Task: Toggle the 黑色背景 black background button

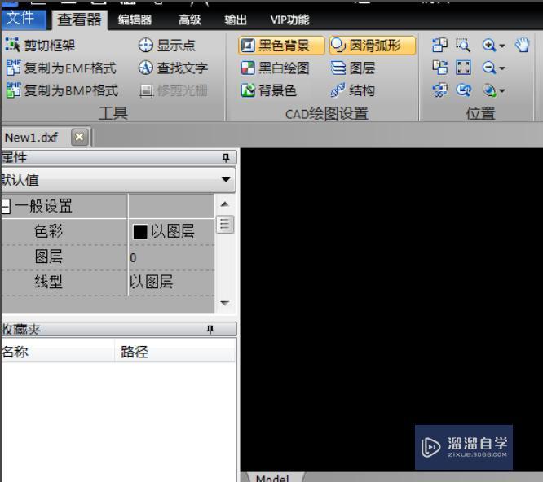Action: tap(281, 46)
